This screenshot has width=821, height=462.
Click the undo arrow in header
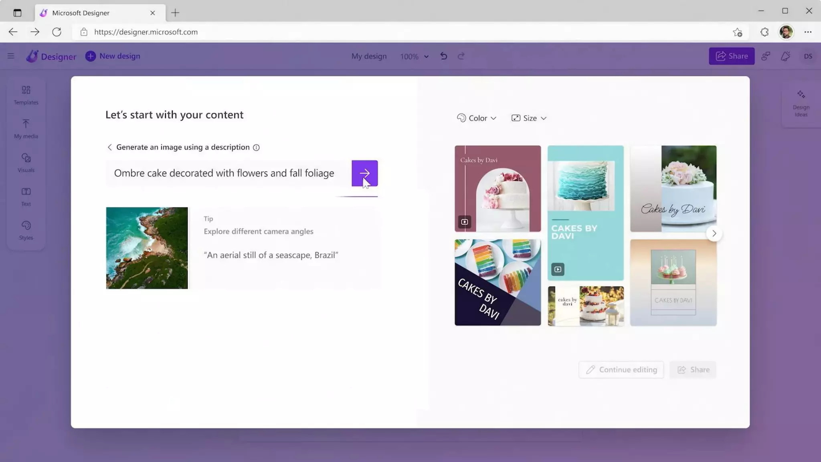click(x=443, y=56)
